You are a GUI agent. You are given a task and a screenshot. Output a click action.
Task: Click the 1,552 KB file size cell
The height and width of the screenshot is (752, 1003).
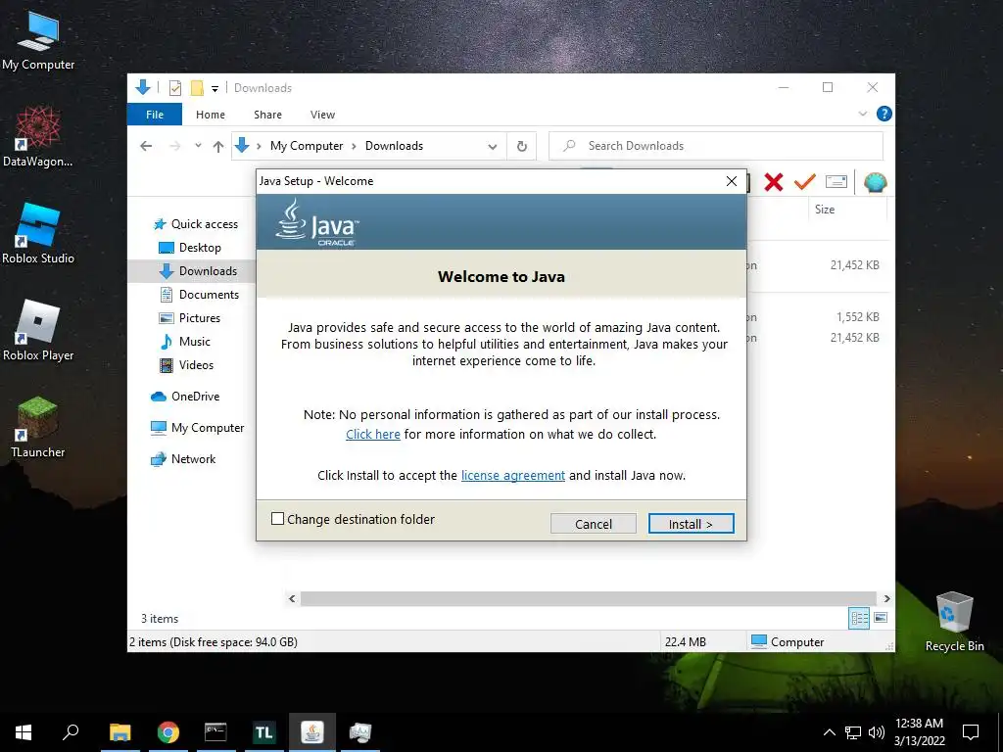857,317
